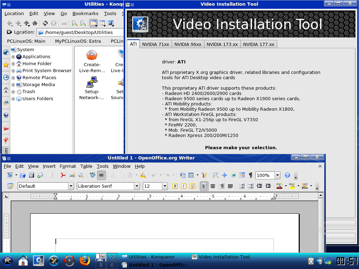Center-align text in Writer
Viewport: 359px width, 269px height.
(x=213, y=186)
